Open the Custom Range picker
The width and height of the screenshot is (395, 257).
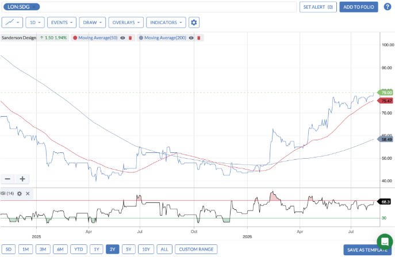click(196, 249)
